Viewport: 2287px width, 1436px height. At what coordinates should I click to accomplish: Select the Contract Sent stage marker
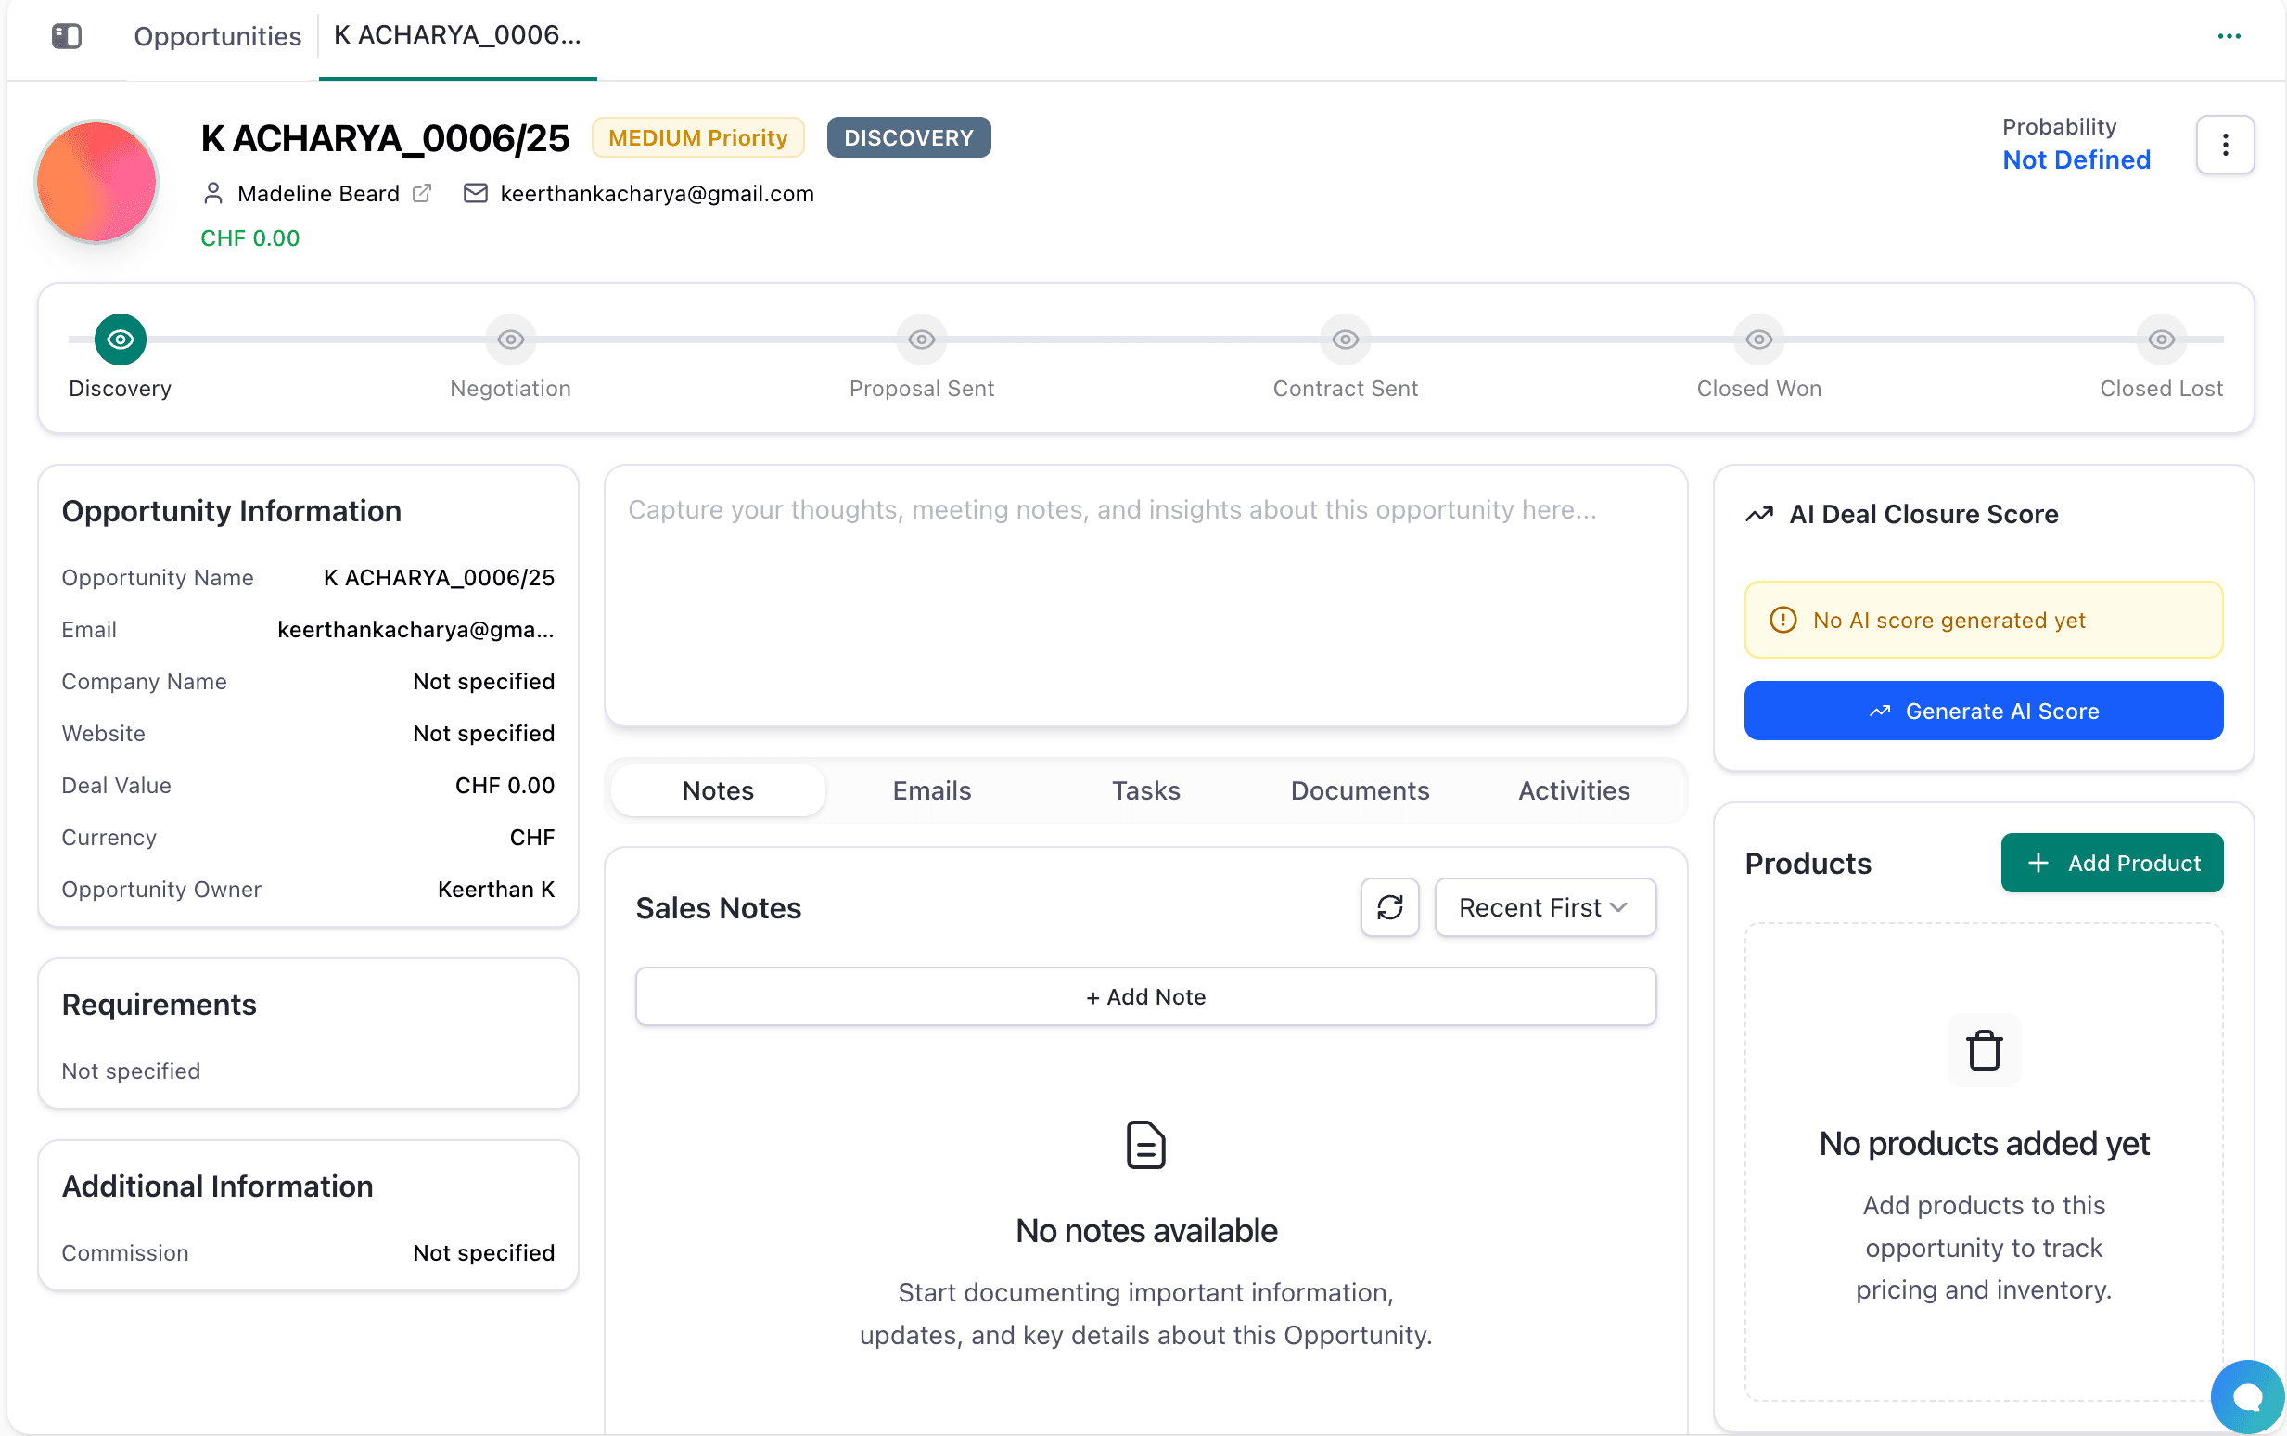tap(1345, 340)
